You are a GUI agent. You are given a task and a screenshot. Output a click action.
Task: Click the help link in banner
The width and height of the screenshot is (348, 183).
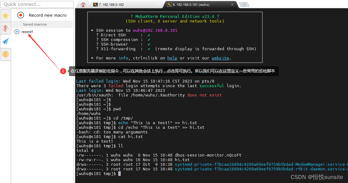[x=172, y=58]
